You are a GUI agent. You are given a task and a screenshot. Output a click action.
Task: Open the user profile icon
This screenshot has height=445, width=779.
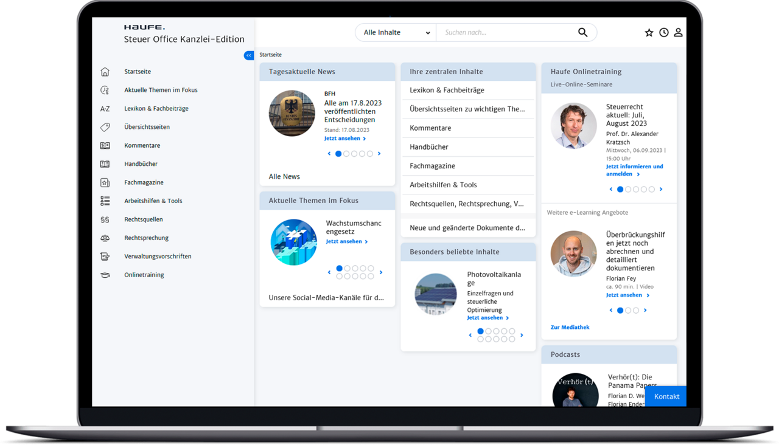[678, 33]
